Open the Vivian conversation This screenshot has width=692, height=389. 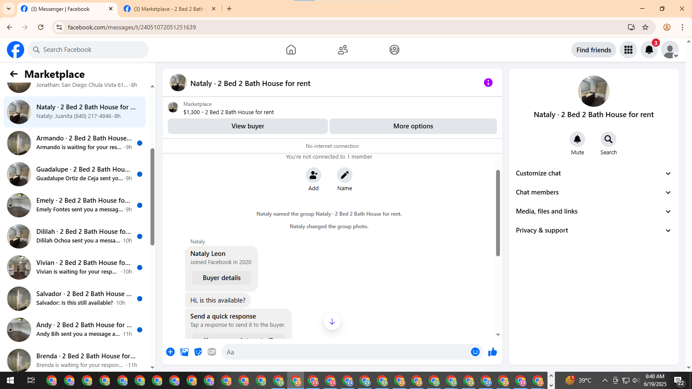tap(74, 268)
